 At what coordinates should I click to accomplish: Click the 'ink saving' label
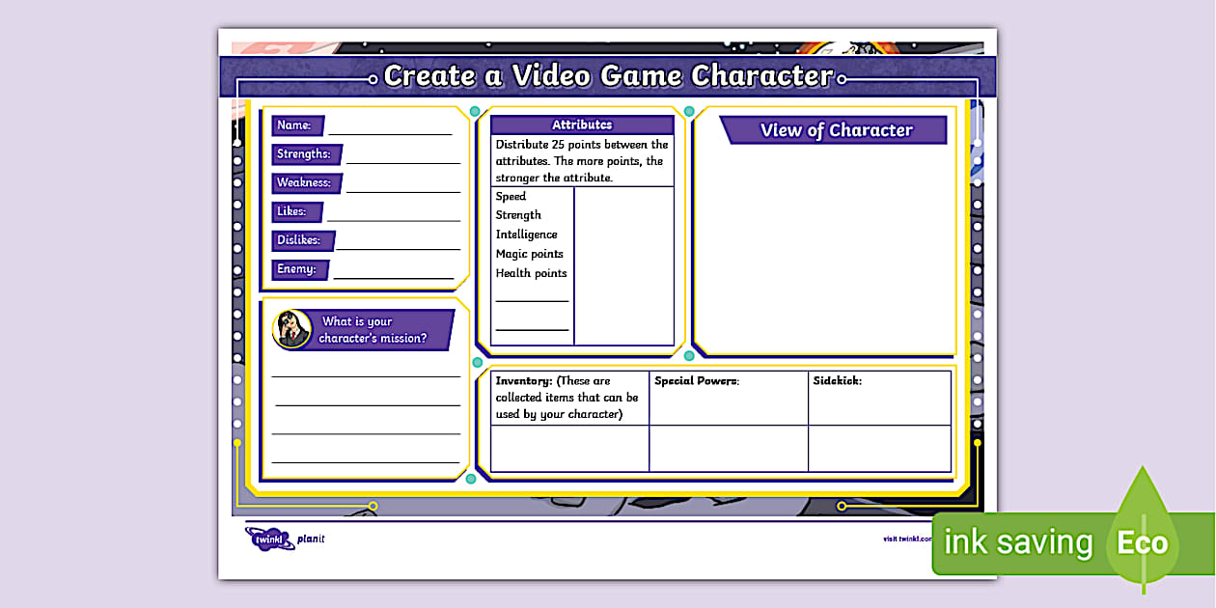point(1017,542)
